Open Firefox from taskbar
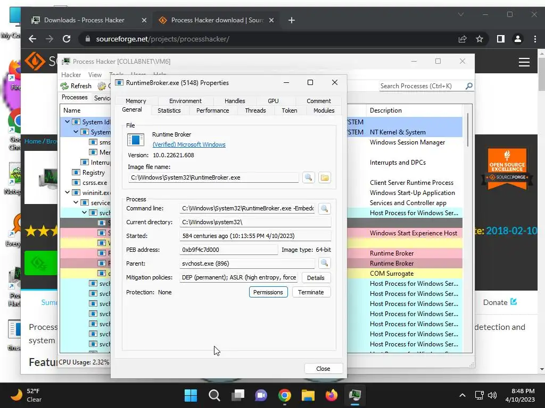This screenshot has width=545, height=408. 331,395
